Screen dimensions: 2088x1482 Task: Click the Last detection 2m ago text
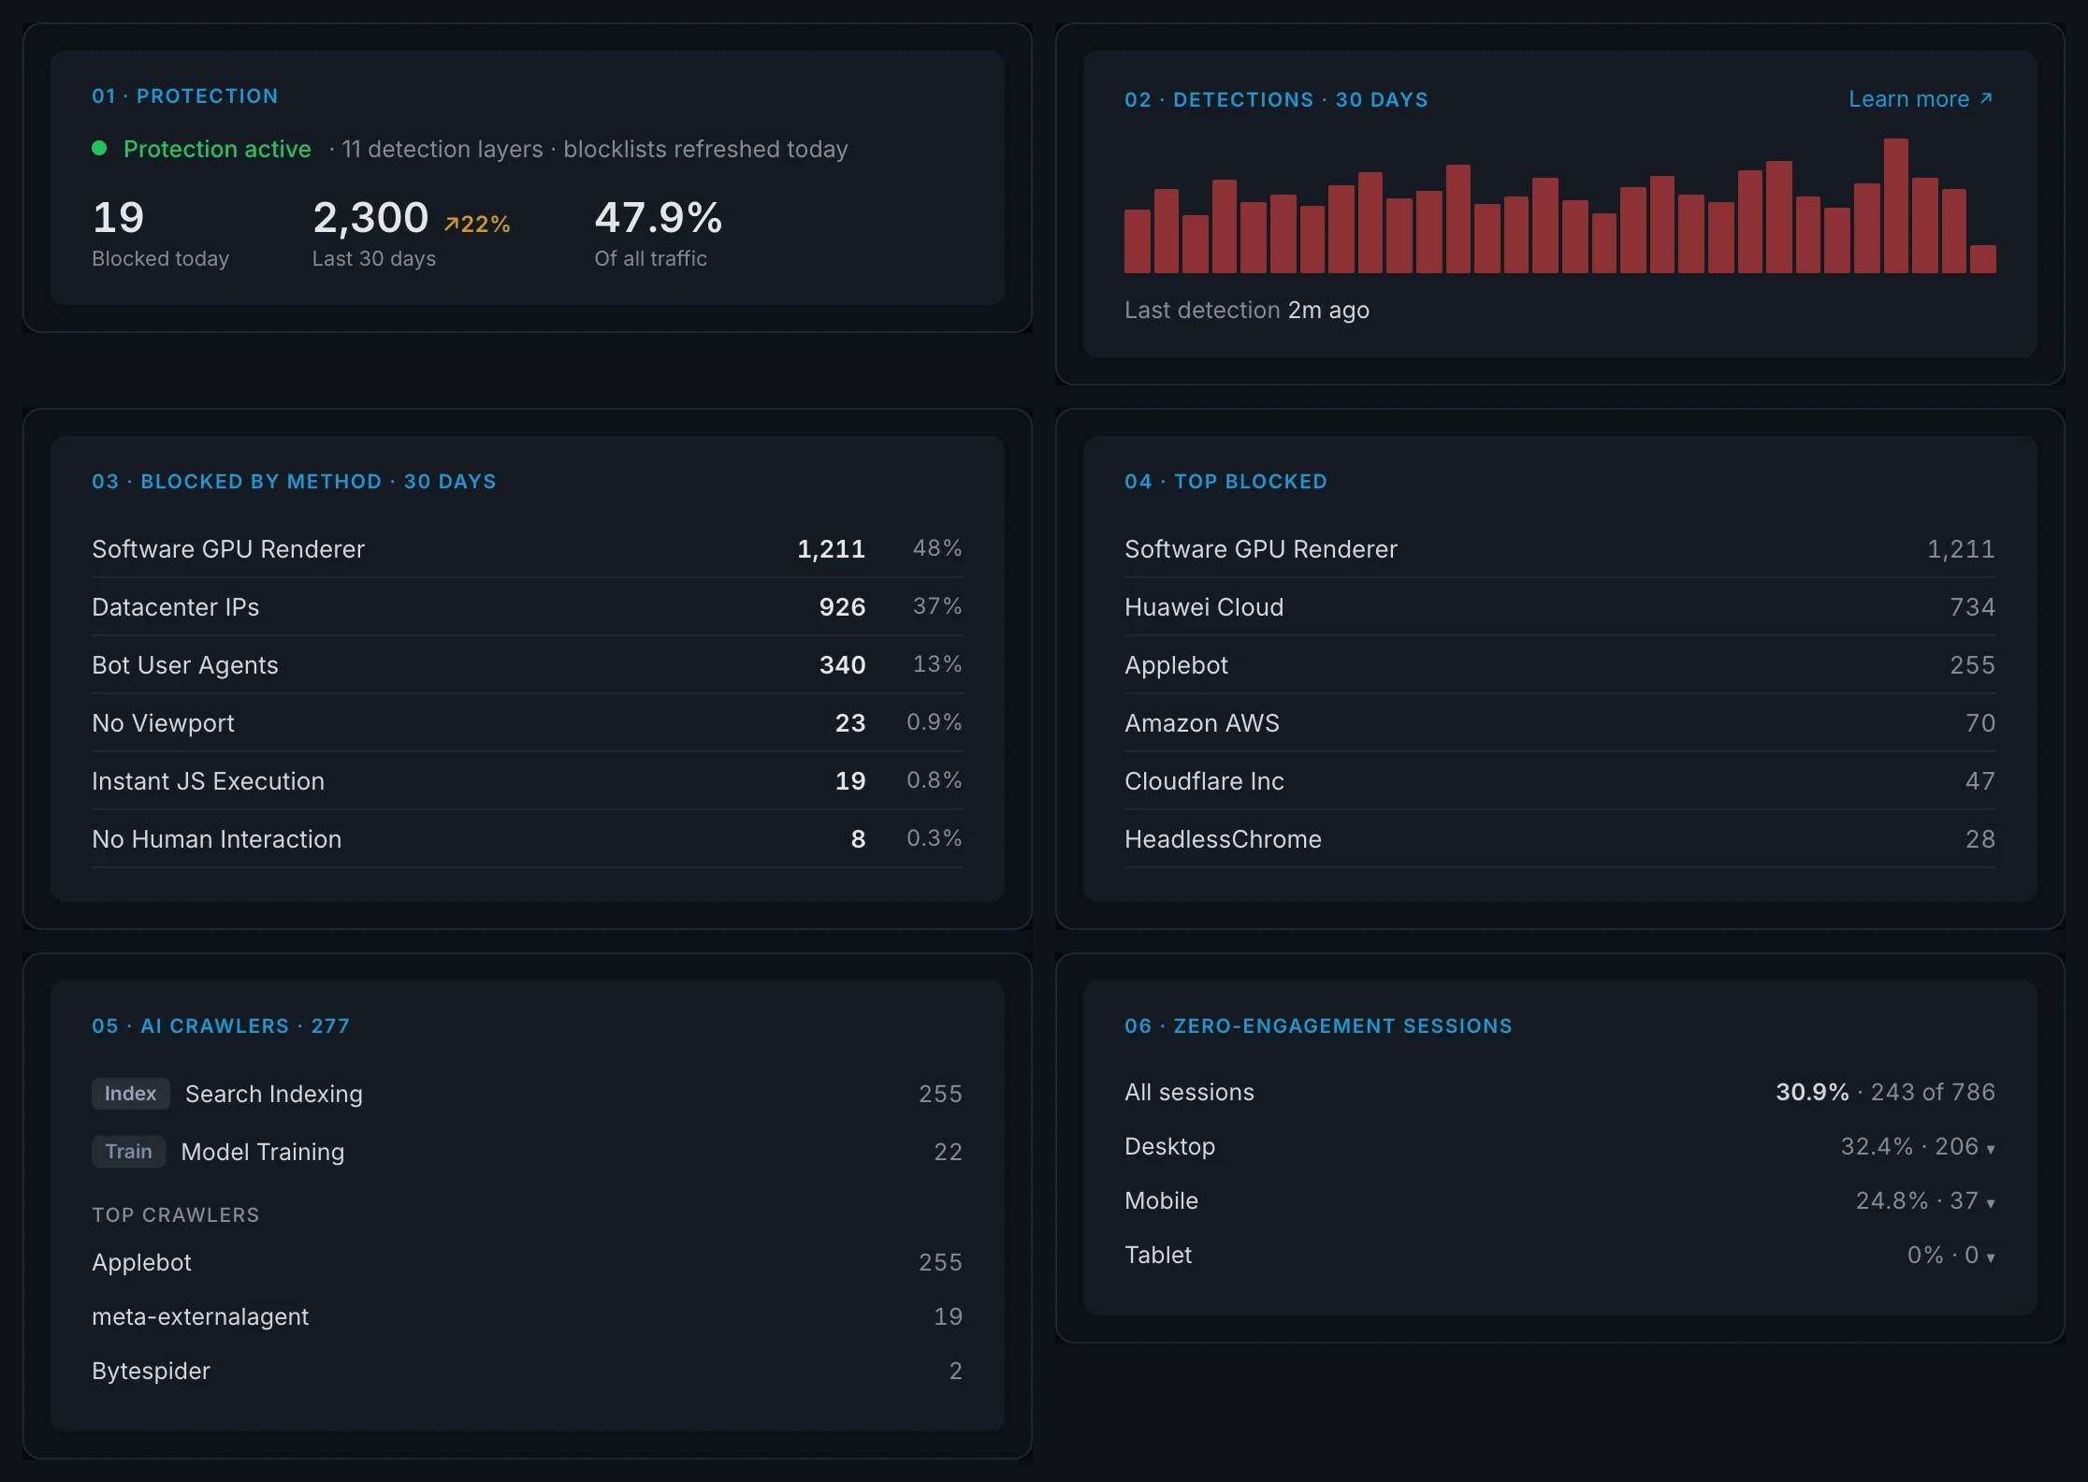(1247, 310)
